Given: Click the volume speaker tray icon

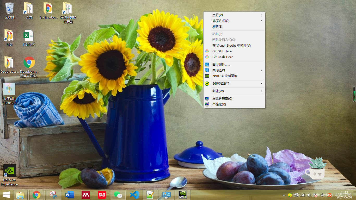Looking at the screenshot, I should 309,195.
